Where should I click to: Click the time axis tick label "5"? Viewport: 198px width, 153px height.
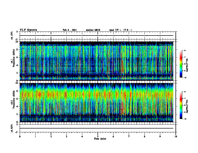[x=98, y=136]
